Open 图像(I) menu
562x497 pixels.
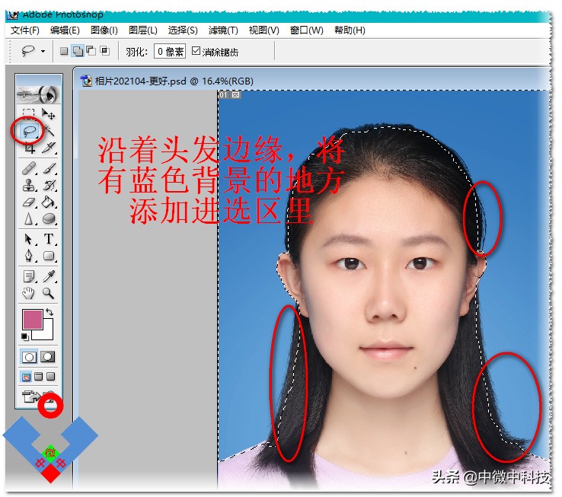(x=104, y=30)
